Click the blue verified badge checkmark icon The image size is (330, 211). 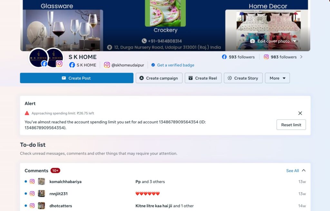tap(153, 65)
